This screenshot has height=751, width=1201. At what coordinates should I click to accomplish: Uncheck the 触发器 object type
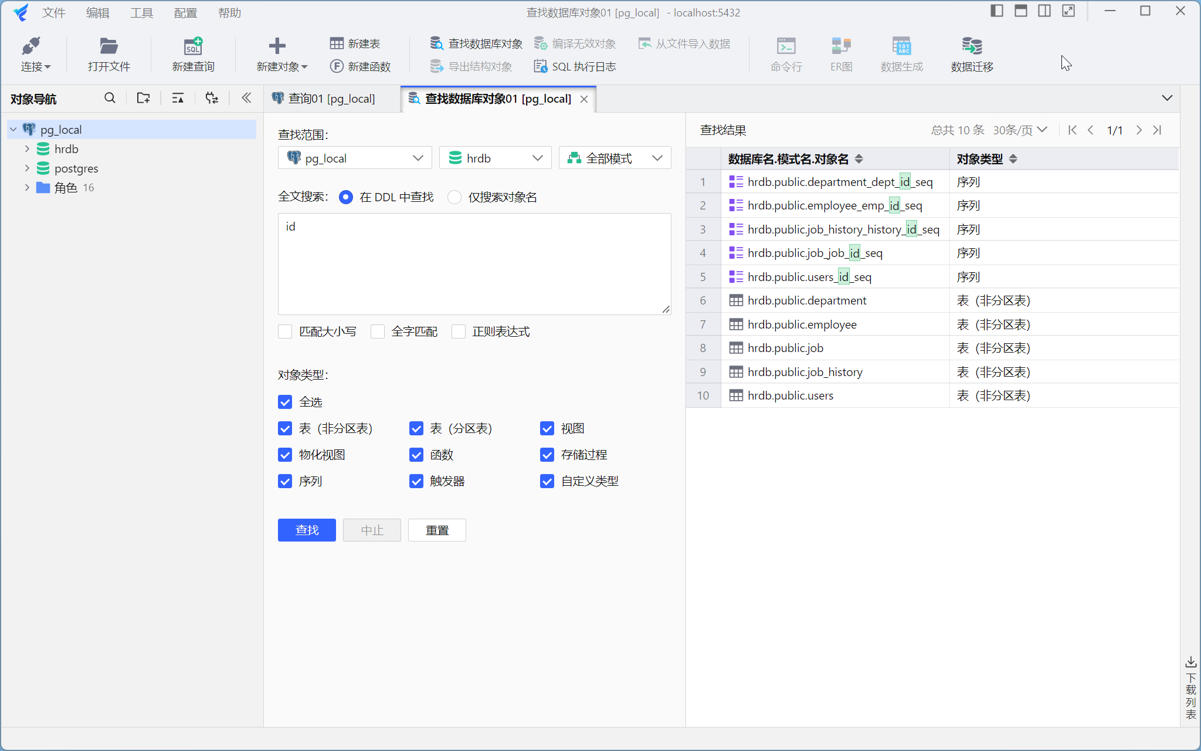pos(416,481)
